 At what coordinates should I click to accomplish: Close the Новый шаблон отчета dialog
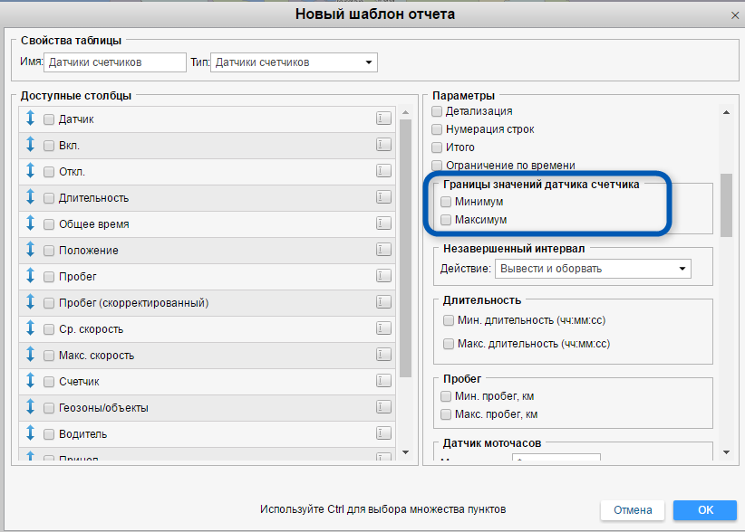734,14
